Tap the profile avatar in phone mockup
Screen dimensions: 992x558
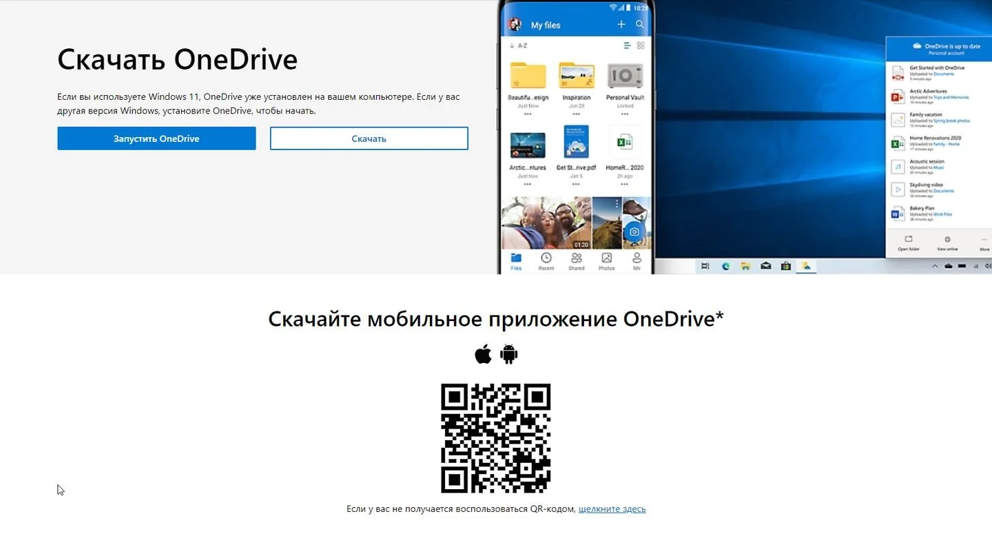[x=515, y=25]
